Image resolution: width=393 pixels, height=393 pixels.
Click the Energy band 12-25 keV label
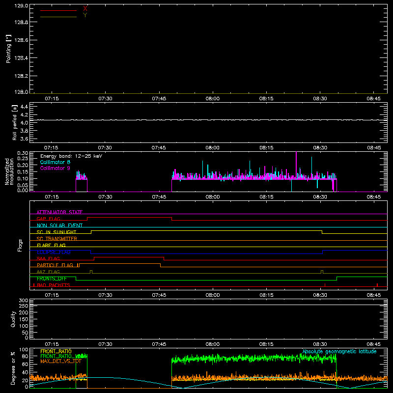(71, 156)
